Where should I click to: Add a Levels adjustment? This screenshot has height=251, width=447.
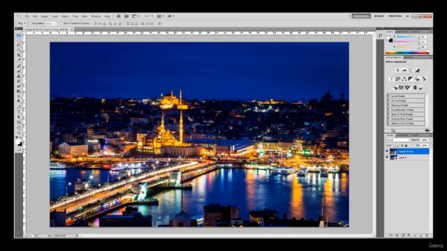point(404,70)
